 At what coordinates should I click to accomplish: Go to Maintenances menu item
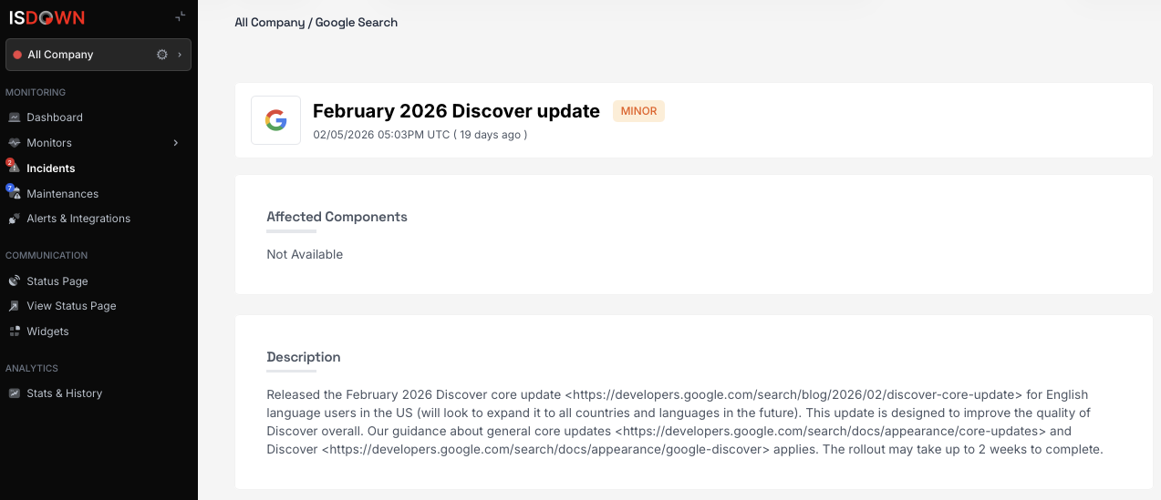[x=62, y=194]
